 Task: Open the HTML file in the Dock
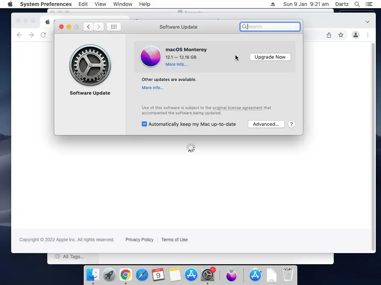point(271,275)
